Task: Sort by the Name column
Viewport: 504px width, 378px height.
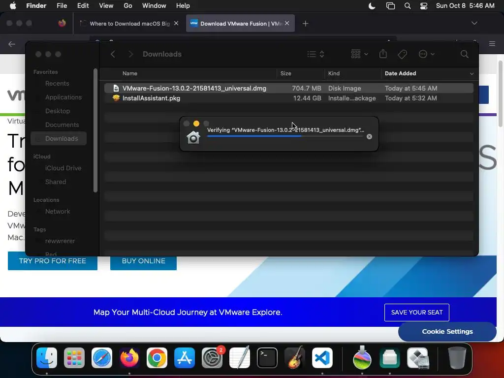Action: [130, 73]
